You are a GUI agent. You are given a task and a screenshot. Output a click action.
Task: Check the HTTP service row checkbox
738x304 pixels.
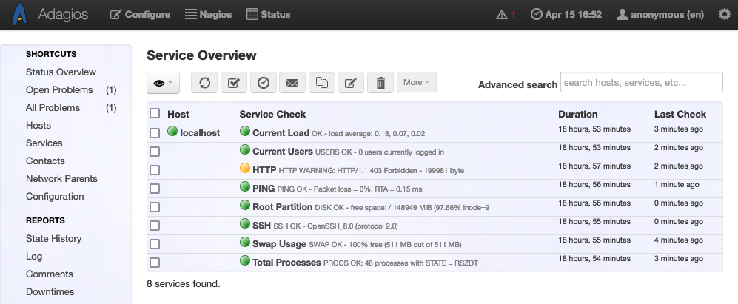[155, 170]
